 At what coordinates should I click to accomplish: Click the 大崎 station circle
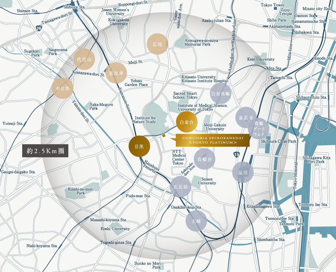pyautogui.click(x=196, y=221)
